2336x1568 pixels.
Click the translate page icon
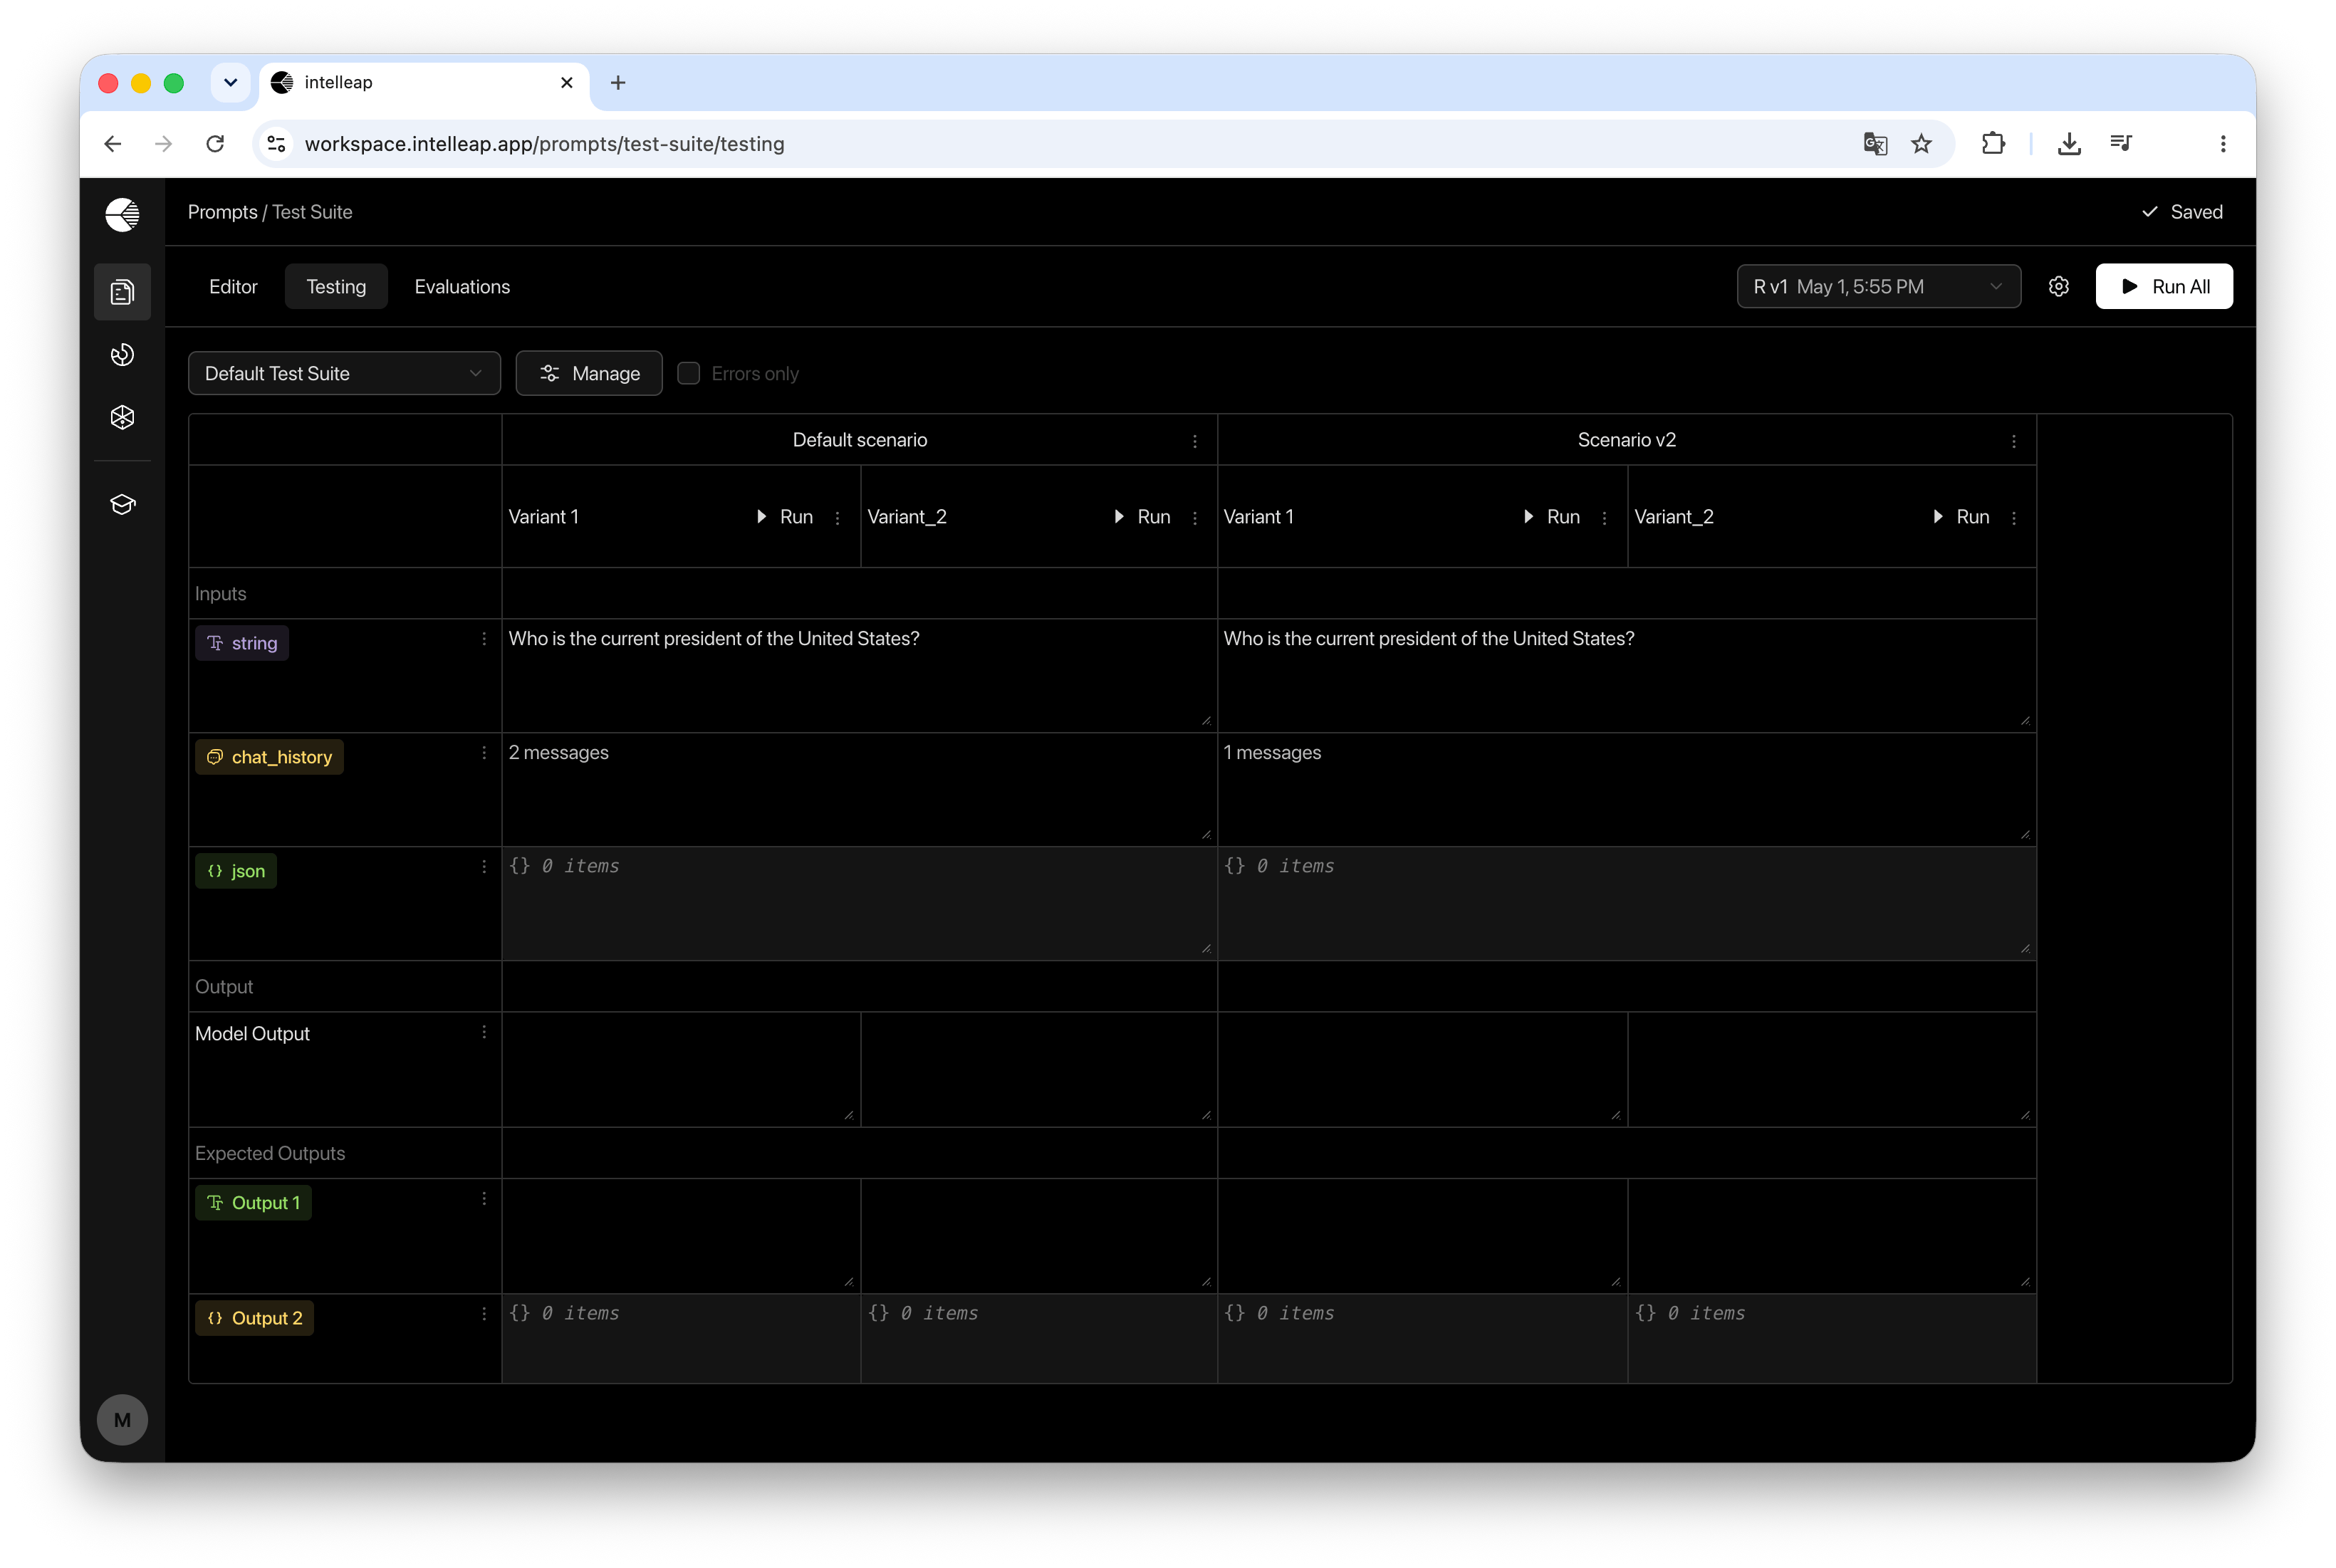(x=1875, y=144)
